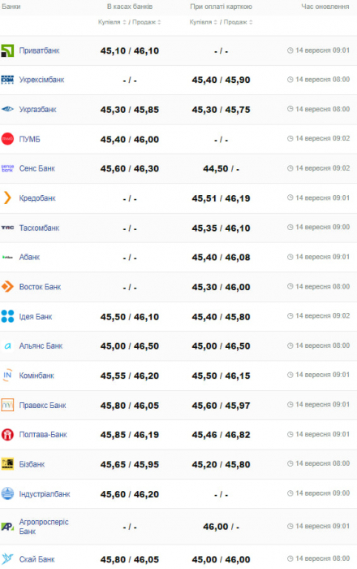Click the Бізбанк yellow logo icon
This screenshot has width=357, height=569.
(7, 464)
